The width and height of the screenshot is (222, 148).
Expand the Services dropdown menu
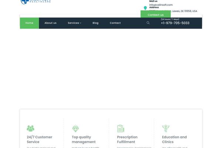coord(74,23)
